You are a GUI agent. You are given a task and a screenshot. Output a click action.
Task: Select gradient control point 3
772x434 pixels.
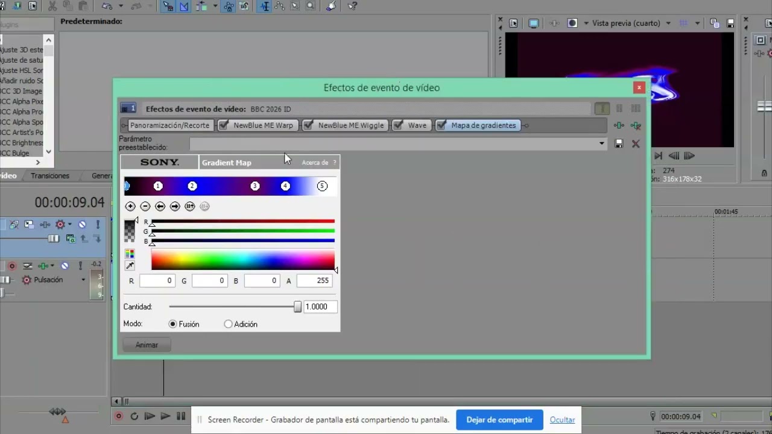tap(255, 186)
